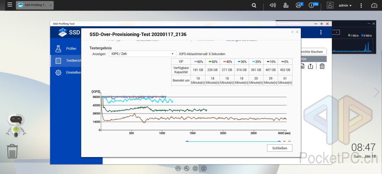Toggle the 60% OP legend series
The image size is (382, 174).
tap(198, 62)
